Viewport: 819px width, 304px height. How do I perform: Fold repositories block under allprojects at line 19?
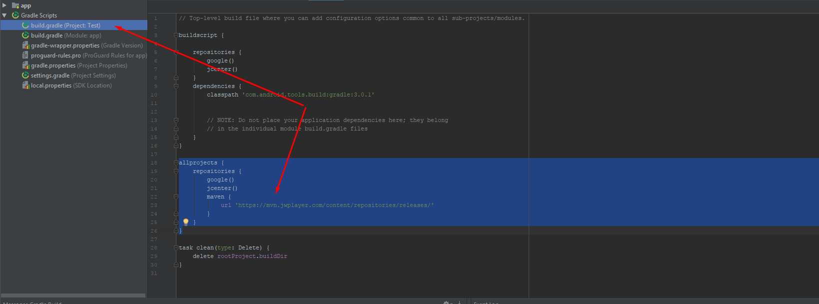[x=176, y=171]
